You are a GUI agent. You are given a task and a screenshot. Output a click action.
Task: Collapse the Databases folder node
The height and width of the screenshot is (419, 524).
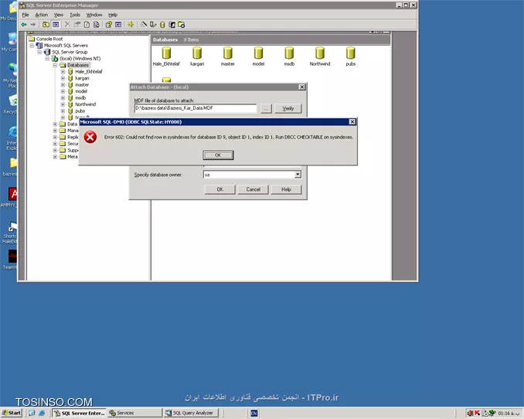55,65
